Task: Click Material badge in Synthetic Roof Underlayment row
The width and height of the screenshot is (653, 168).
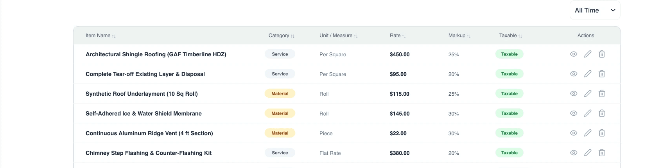Action: [x=280, y=94]
